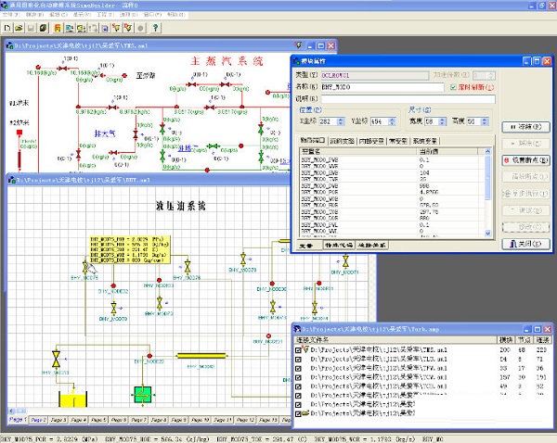This screenshot has width=557, height=443.
Task: Toggle the checkbox for the TMS.aml row
Action: click(298, 350)
